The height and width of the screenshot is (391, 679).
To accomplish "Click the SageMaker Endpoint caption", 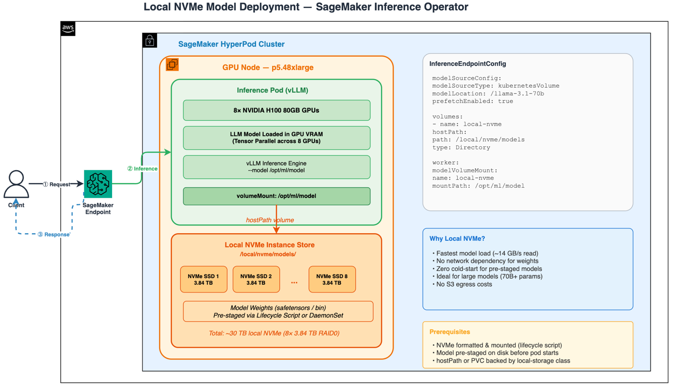I will 97,209.
